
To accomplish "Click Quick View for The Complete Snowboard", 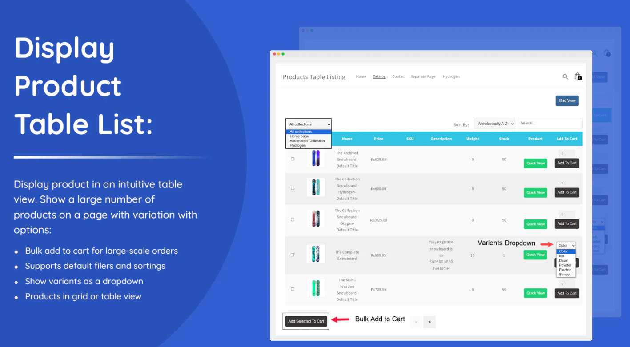I will coord(535,255).
